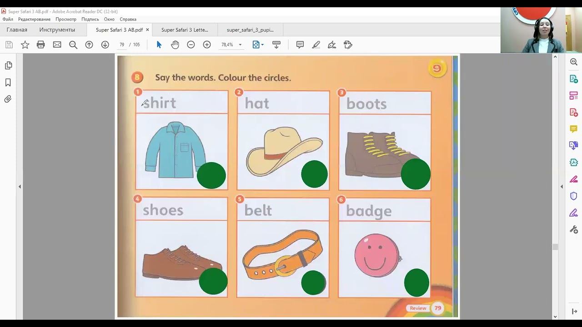The height and width of the screenshot is (327, 582).
Task: Go to the previous page
Action: (x=89, y=45)
